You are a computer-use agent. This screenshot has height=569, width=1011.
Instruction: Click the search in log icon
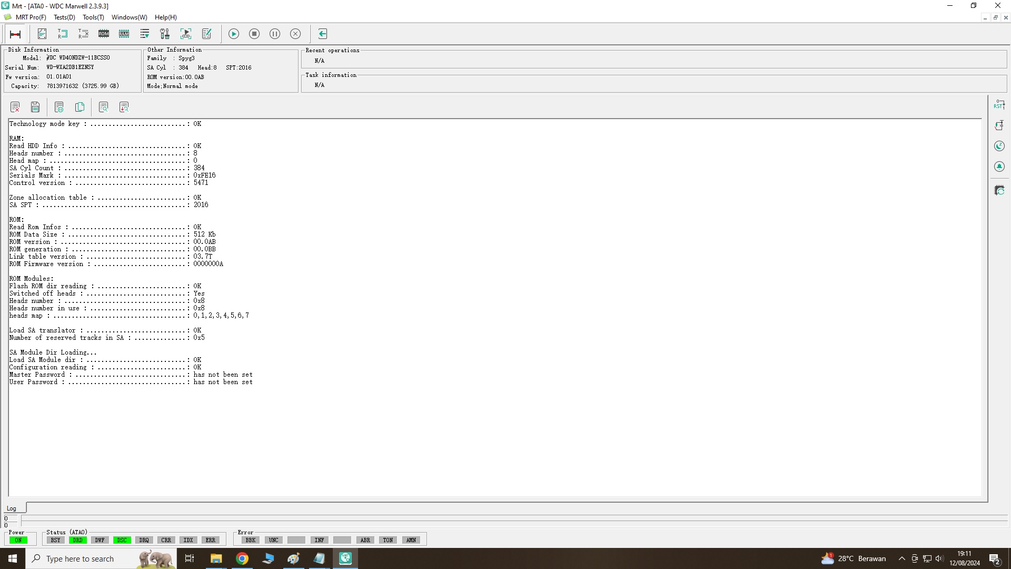tap(103, 107)
